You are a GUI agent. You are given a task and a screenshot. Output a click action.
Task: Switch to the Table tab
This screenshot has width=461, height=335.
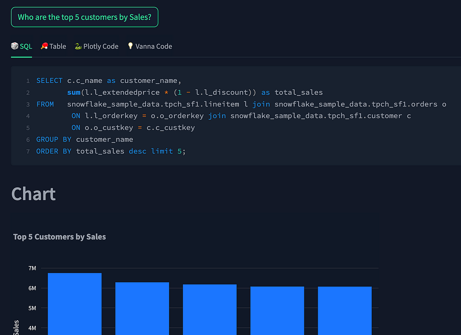57,46
